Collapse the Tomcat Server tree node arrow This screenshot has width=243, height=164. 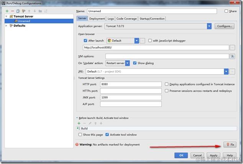click(x=7, y=16)
